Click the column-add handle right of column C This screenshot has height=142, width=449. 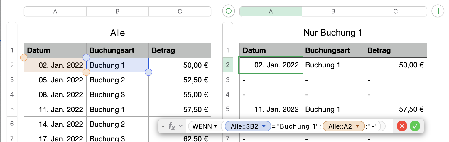pyautogui.click(x=438, y=11)
